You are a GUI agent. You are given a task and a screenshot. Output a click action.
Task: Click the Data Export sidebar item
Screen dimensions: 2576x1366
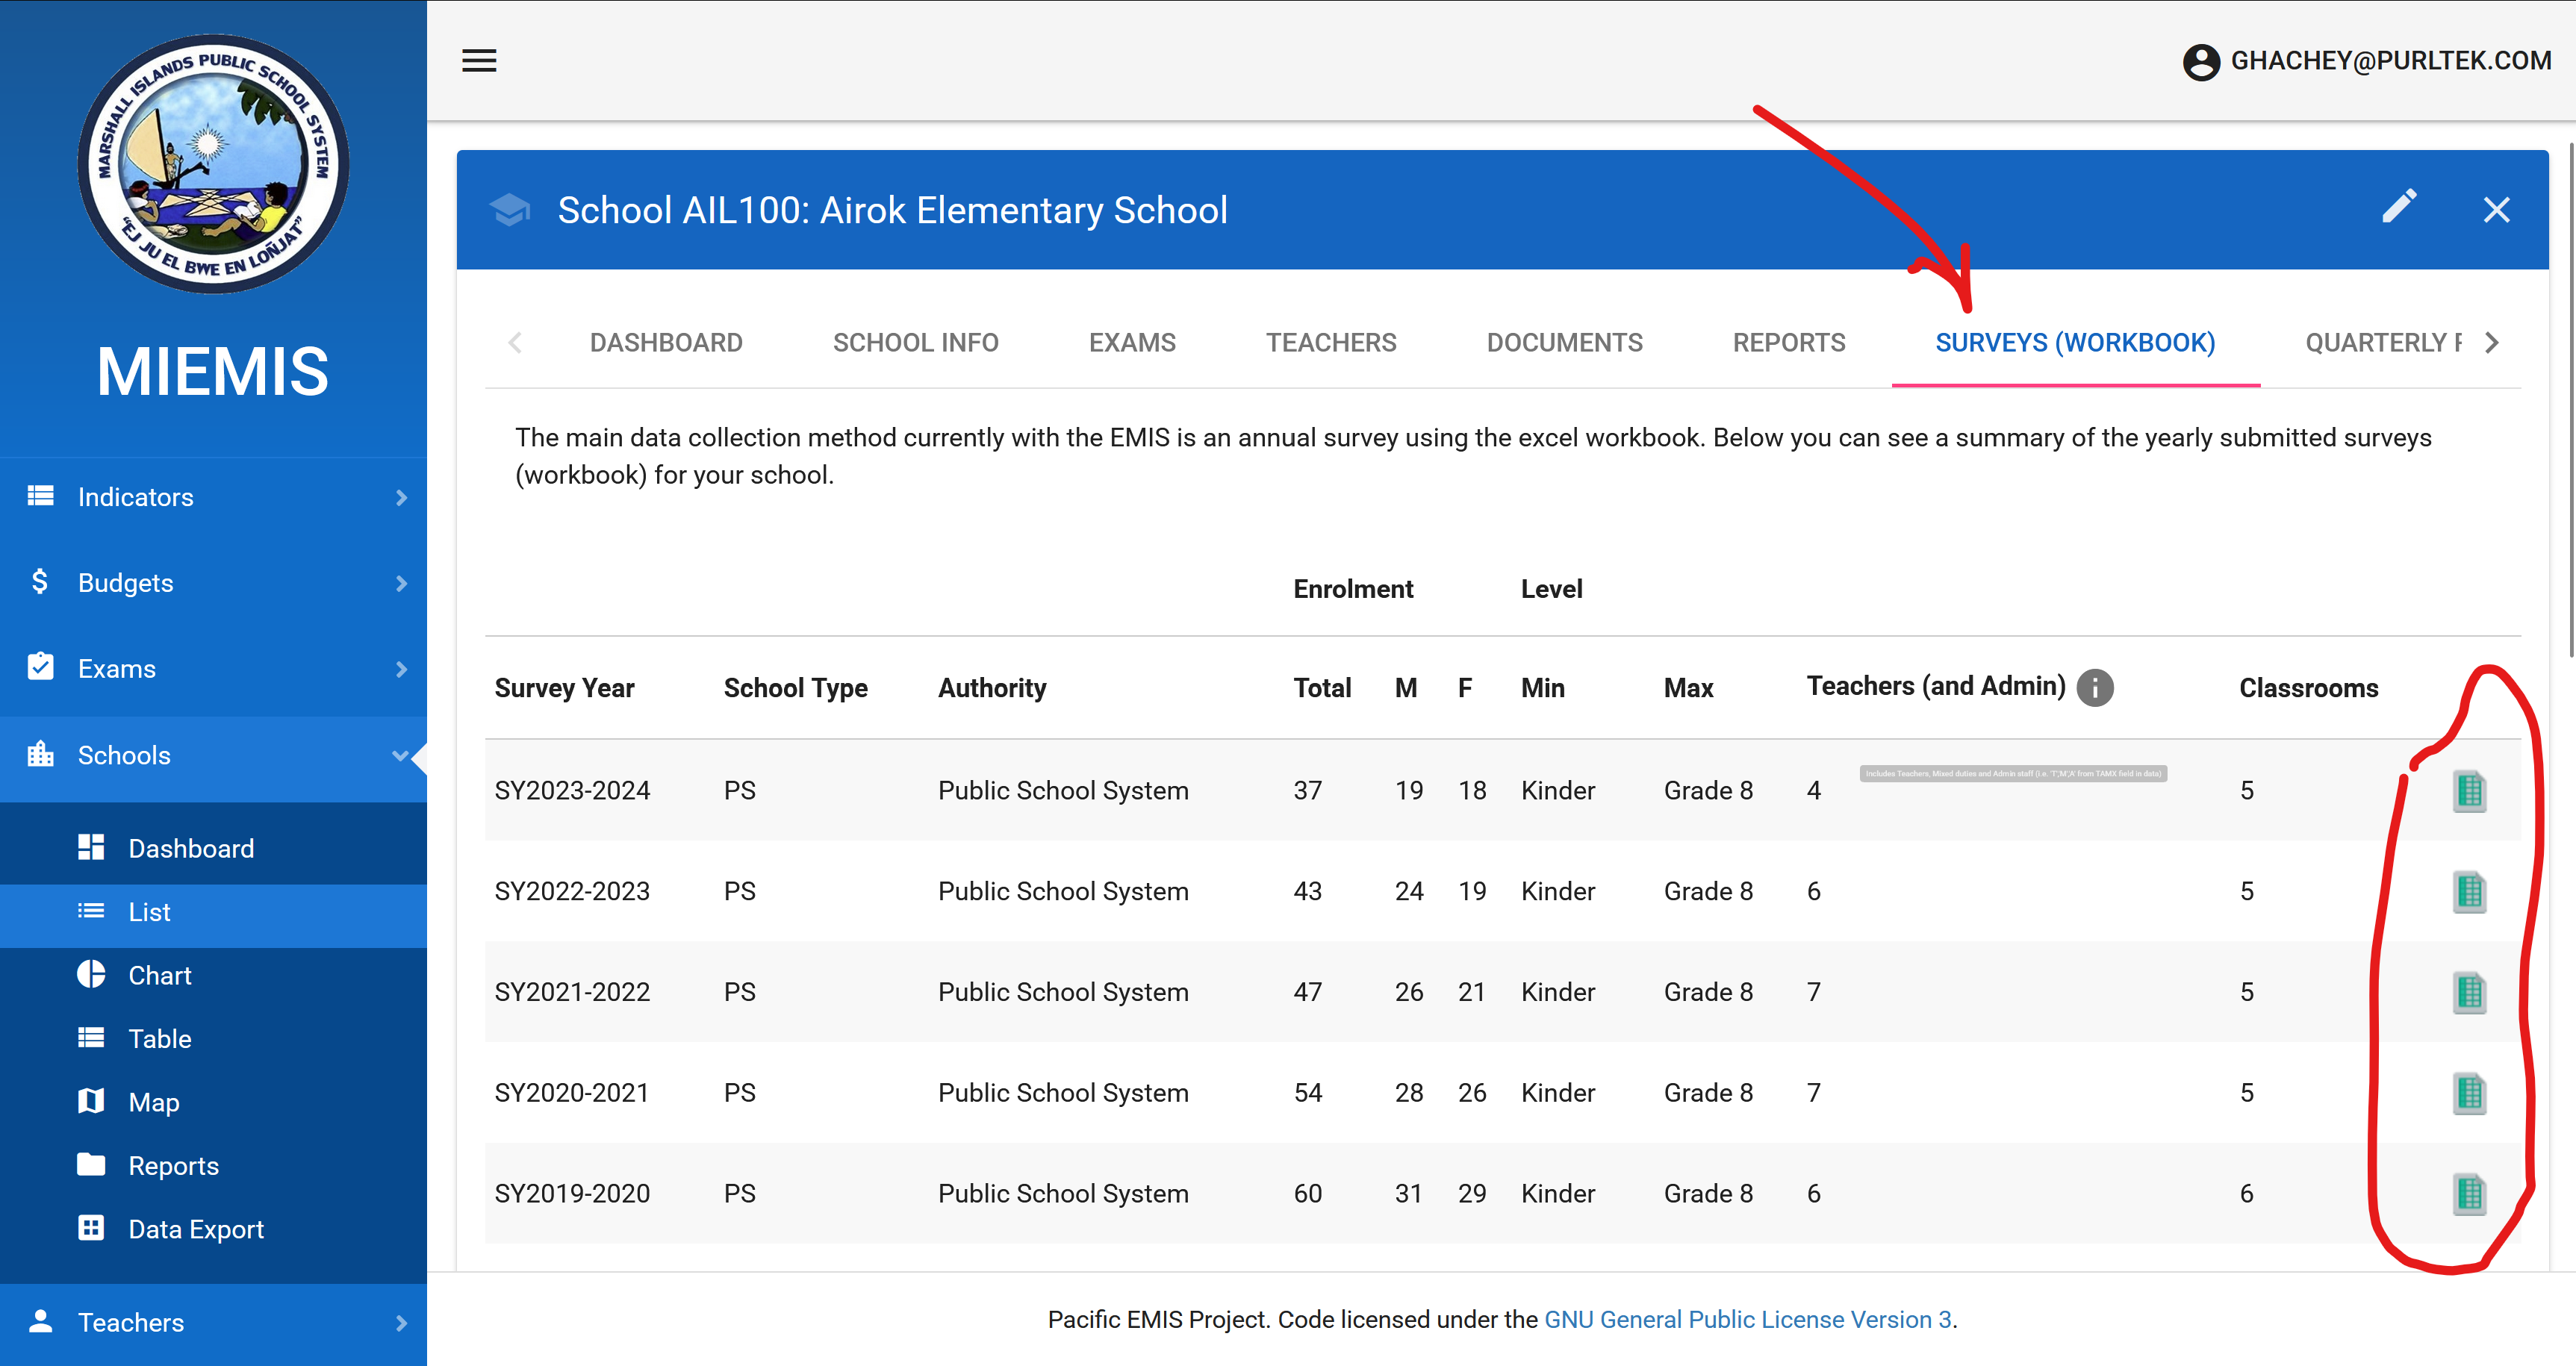tap(196, 1229)
